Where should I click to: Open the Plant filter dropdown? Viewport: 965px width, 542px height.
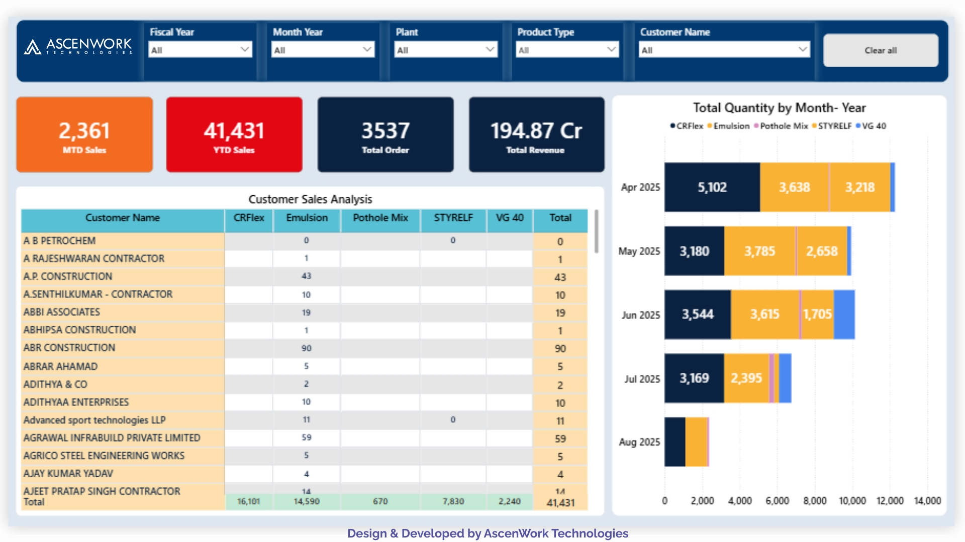(x=446, y=50)
